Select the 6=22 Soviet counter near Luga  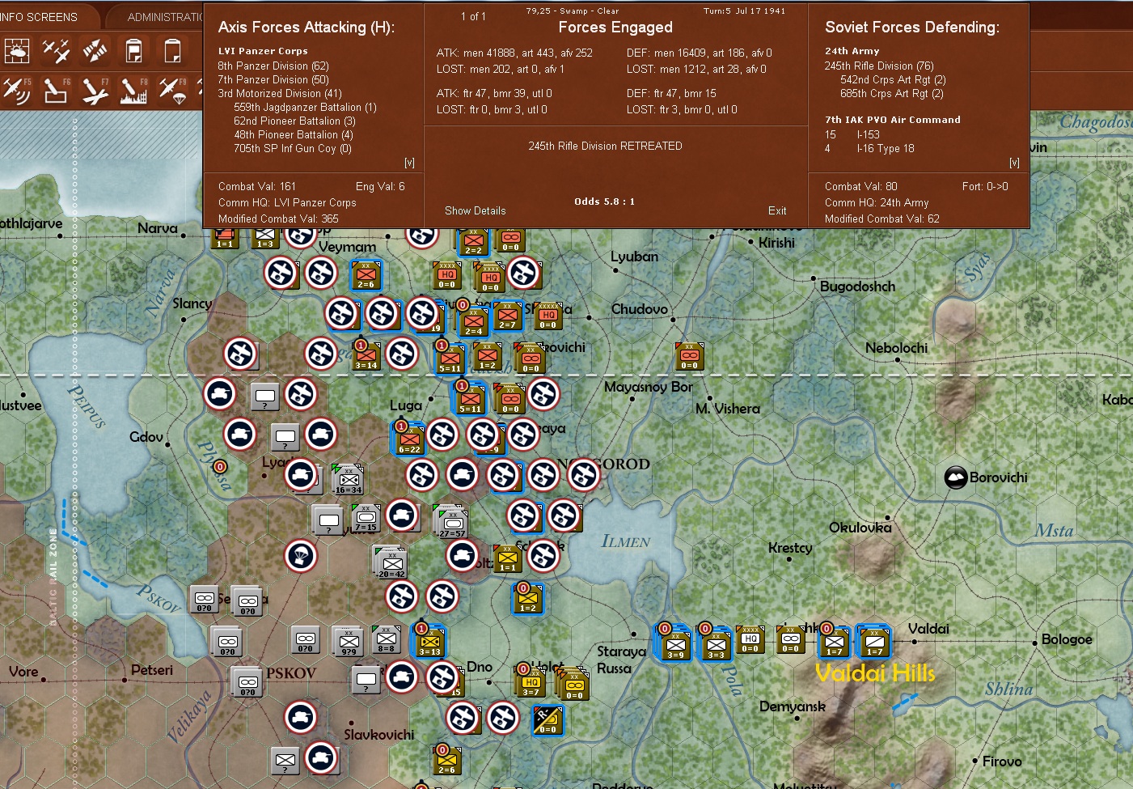pos(409,438)
